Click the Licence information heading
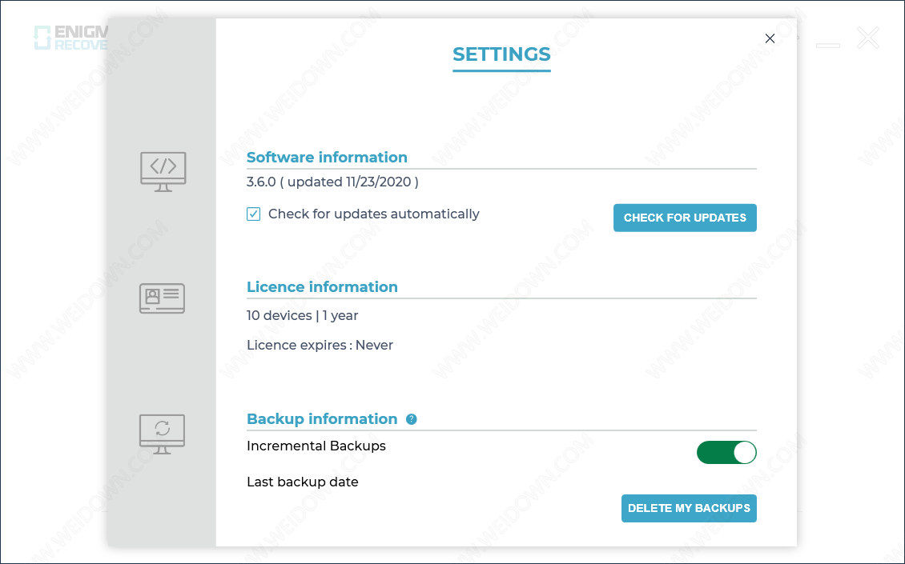Screen dimensions: 905x564 [322, 286]
